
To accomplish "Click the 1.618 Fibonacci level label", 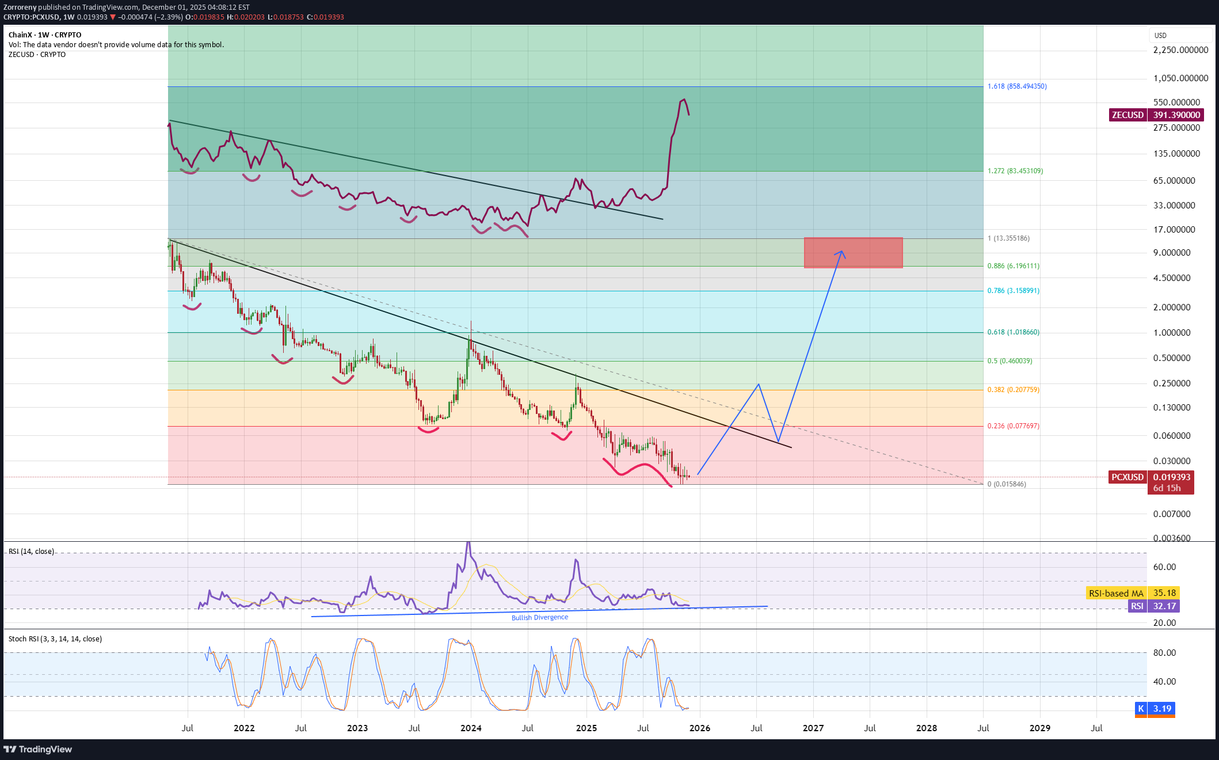I will coord(1016,86).
